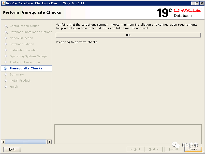Click the Configuration Option step node icon
Viewport: 205px width, 154px height.
click(x=6, y=26)
